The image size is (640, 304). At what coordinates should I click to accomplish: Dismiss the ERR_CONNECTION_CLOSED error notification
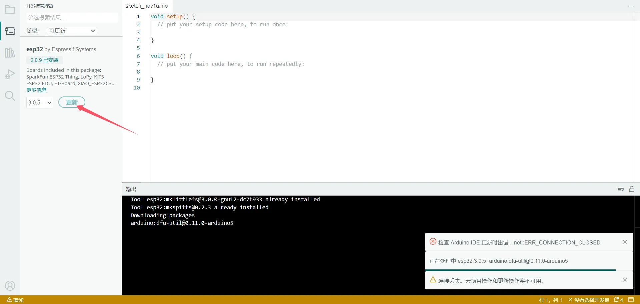pos(625,242)
